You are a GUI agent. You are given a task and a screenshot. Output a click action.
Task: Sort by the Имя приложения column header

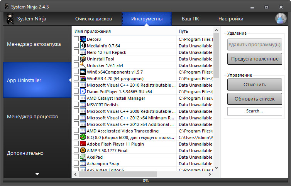(124, 31)
